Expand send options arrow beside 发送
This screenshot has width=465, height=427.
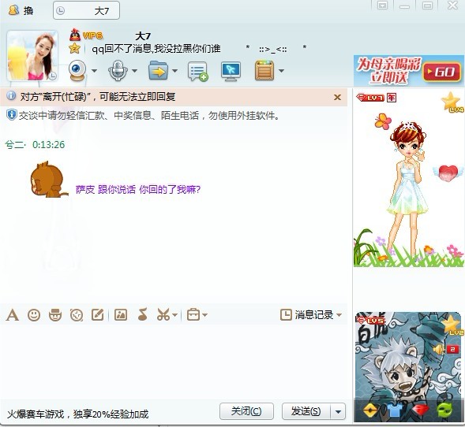tap(338, 411)
